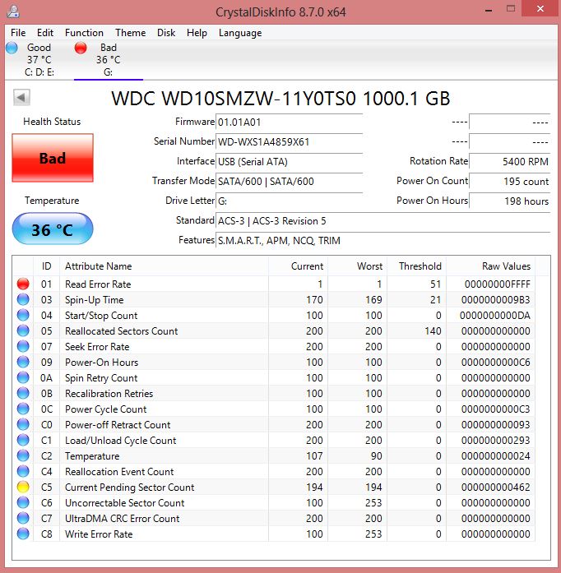Click status orb for Reallocated Sectors Count
This screenshot has width=561, height=573.
pyautogui.click(x=23, y=330)
